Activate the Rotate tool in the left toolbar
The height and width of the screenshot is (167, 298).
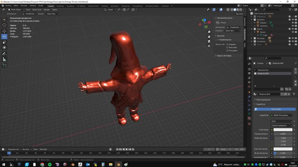[x=4, y=36]
